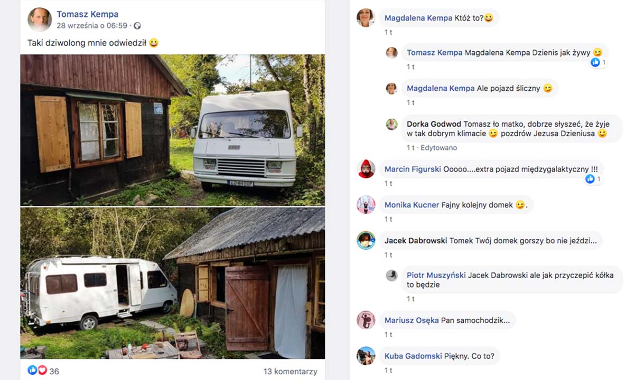
Task: Click Piotr Muszyński's name in reply
Action: point(436,275)
